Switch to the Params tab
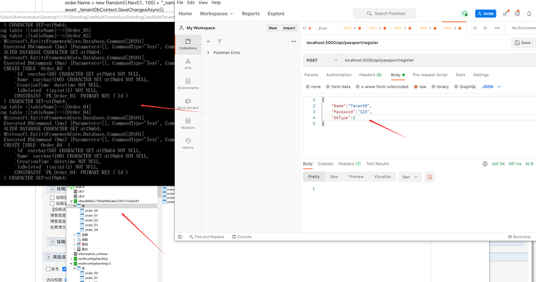536x282 pixels. pyautogui.click(x=311, y=75)
